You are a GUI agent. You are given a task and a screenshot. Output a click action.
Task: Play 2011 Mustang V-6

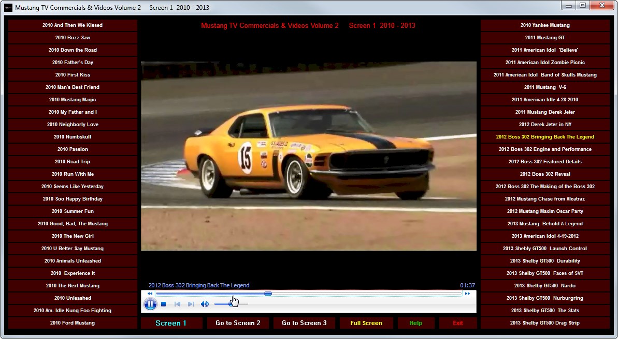coord(545,87)
